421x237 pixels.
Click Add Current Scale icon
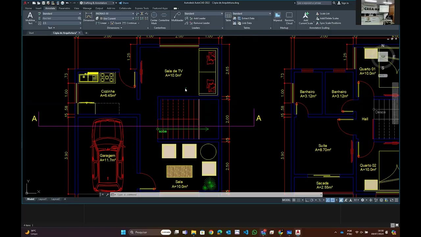click(x=306, y=18)
